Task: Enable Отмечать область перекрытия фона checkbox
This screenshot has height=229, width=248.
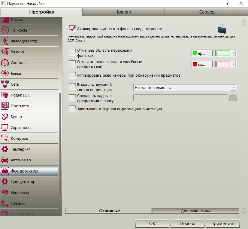Action: click(x=72, y=52)
